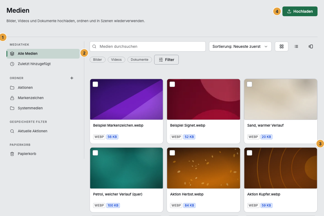Filter by Dokumente chip

(140, 60)
